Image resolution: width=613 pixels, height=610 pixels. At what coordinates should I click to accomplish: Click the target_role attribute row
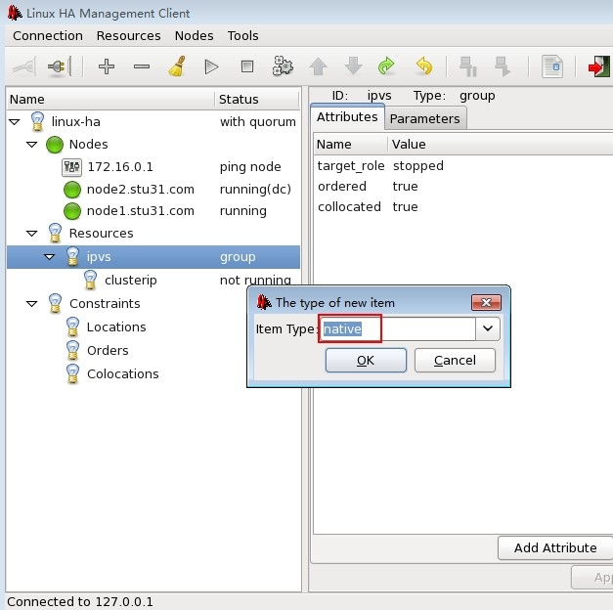pyautogui.click(x=462, y=166)
